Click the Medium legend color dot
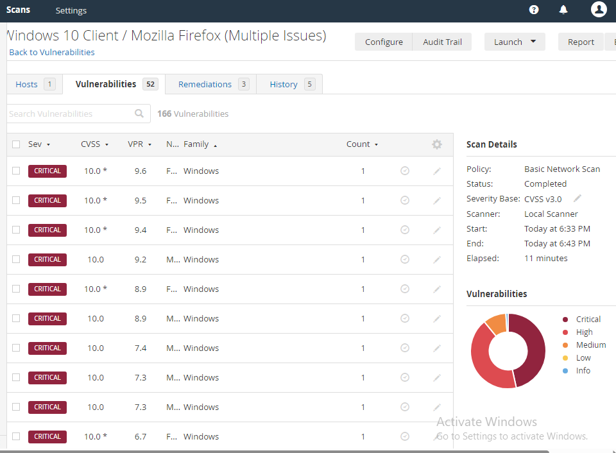The height and width of the screenshot is (453, 616). 565,345
